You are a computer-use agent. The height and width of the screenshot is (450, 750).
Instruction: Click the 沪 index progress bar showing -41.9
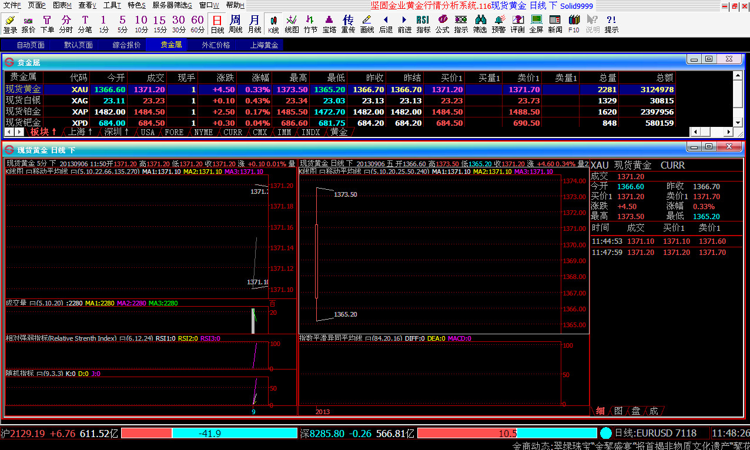pos(209,434)
